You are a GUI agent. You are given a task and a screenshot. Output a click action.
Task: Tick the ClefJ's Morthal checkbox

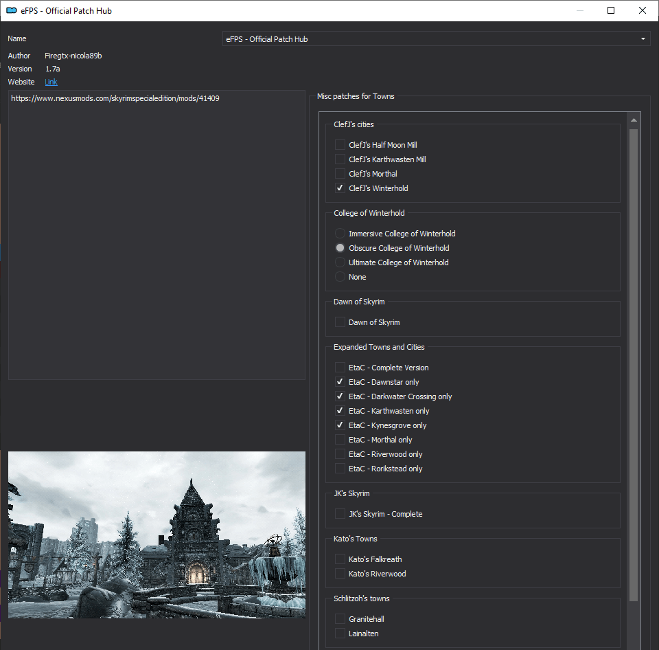pyautogui.click(x=340, y=173)
